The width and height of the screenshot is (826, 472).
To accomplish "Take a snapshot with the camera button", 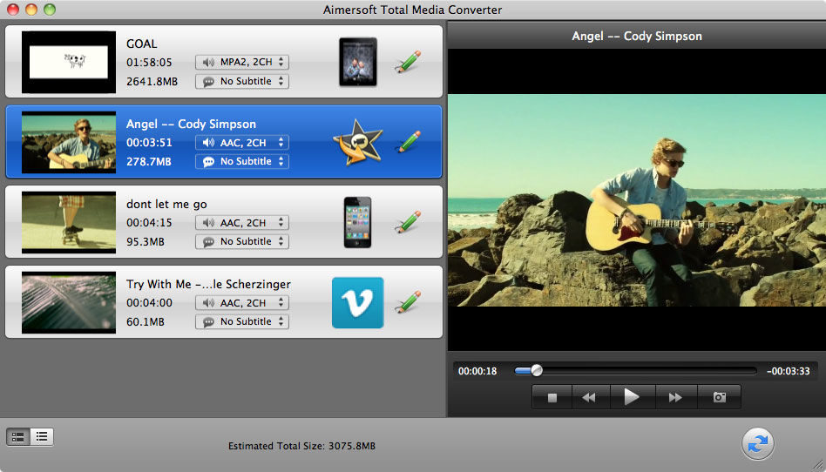I will tap(719, 397).
